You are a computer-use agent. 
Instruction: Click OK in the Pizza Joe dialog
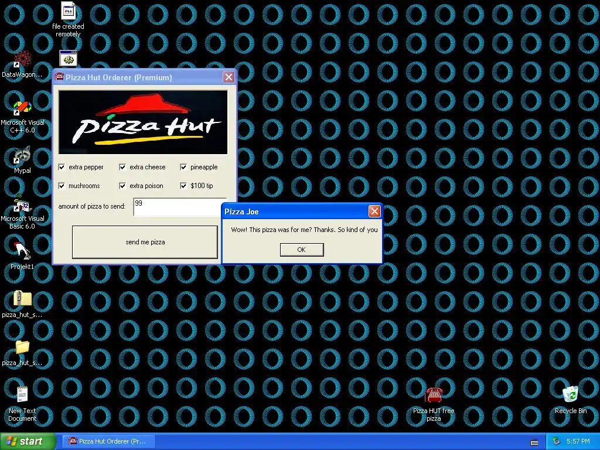[x=302, y=250]
